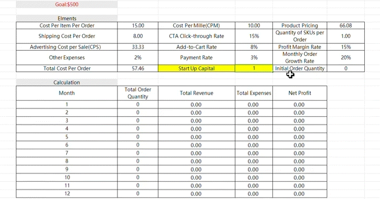Click the Product Pricing value 66.08

coord(346,26)
